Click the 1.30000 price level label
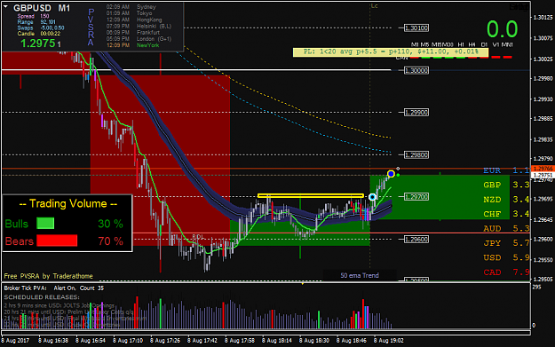Screen dimensions: 555x347 tap(416, 70)
